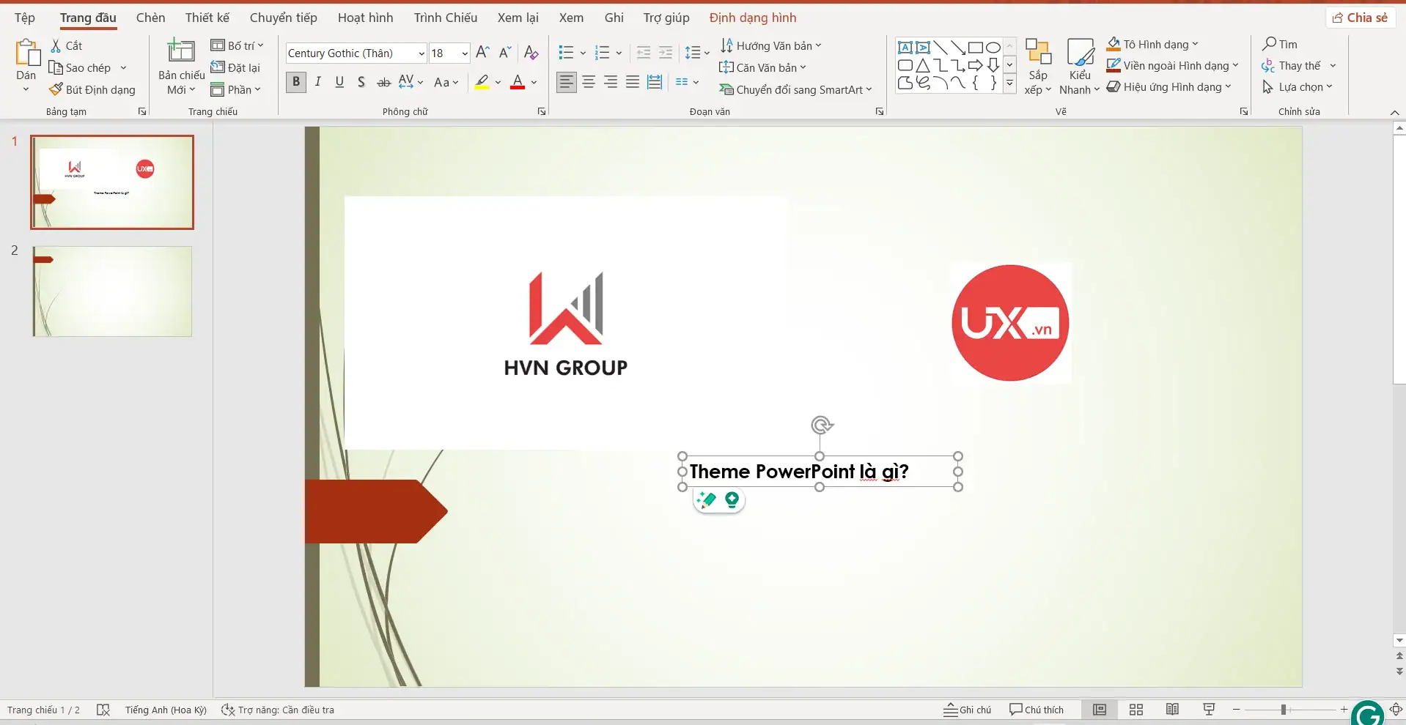
Task: Select the oval shape in the shapes gallery
Action: [993, 48]
